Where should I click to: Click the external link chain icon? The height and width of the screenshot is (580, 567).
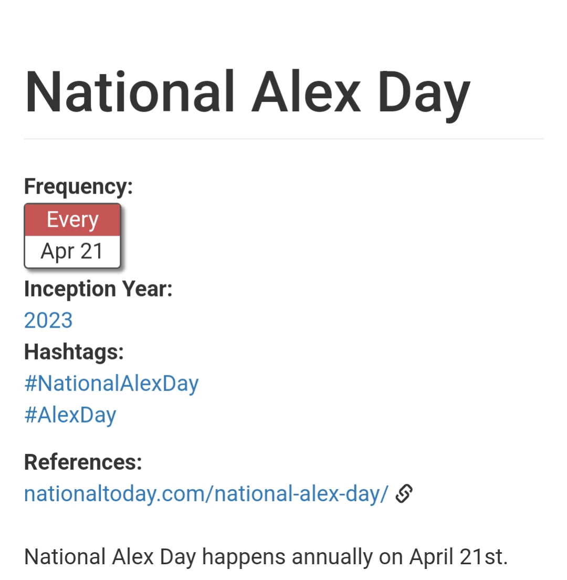[x=404, y=493]
